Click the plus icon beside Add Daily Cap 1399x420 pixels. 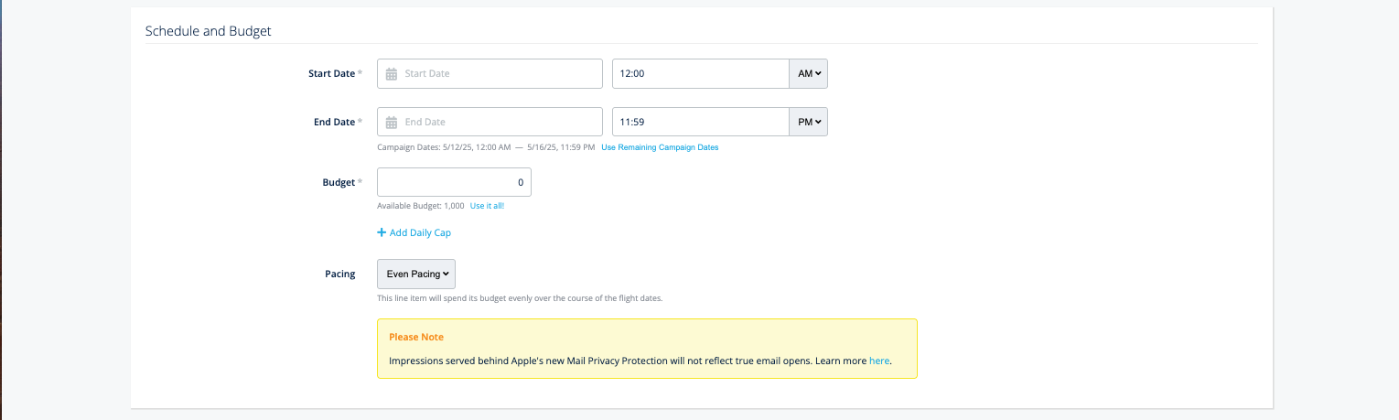[x=382, y=233]
